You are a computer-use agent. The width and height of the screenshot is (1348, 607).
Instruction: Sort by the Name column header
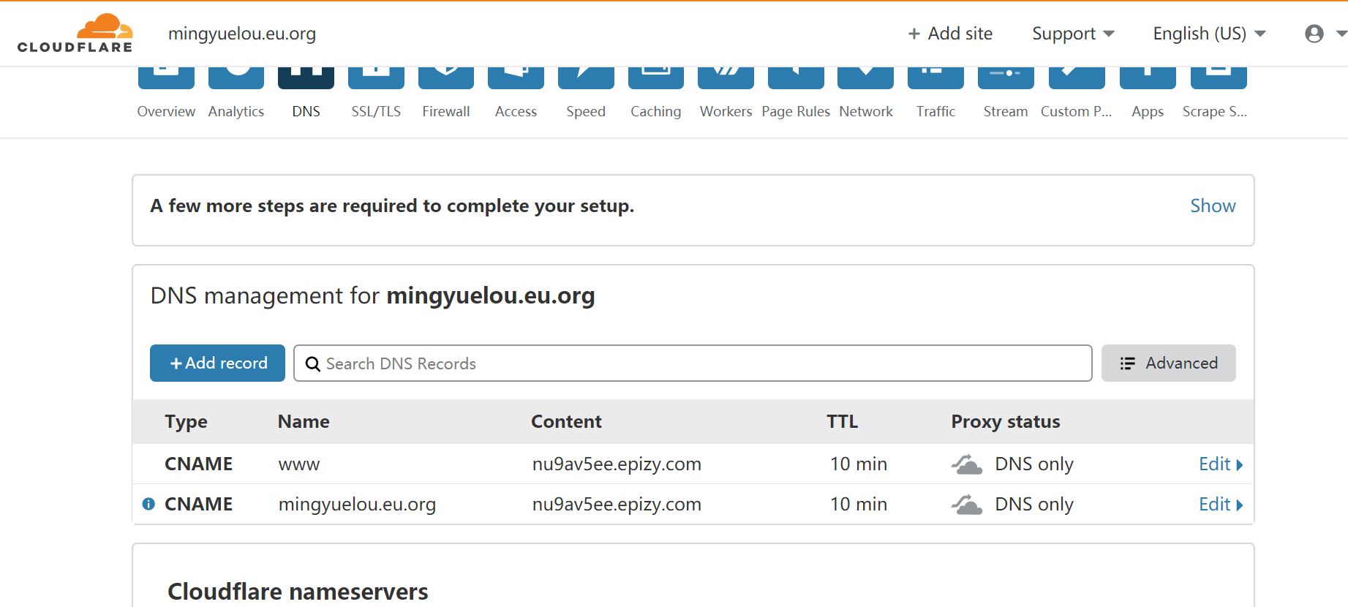coord(304,421)
